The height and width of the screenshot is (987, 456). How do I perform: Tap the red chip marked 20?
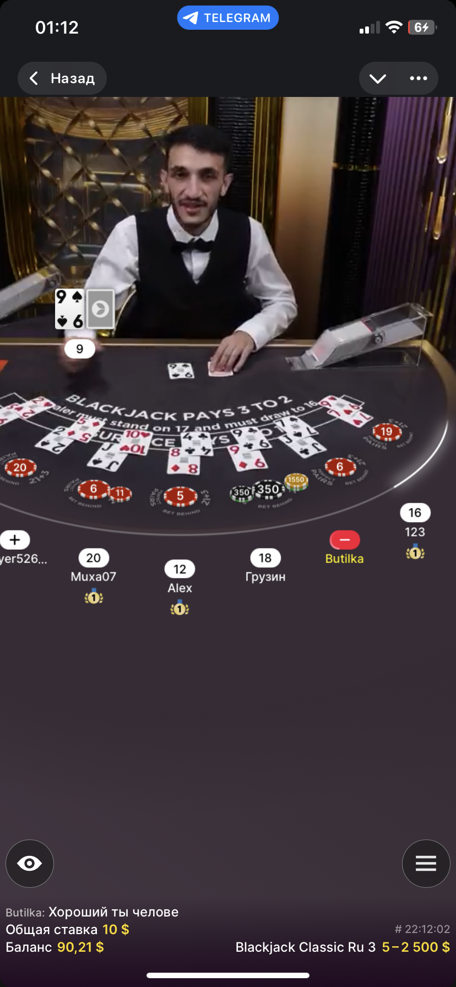pos(20,468)
